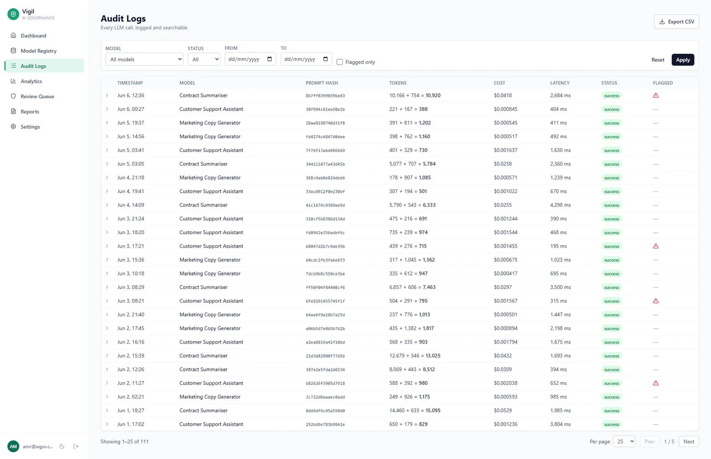Click Marketing Copy Generator on the Jun 4, 21:18 row
The image size is (711, 459).
point(210,177)
